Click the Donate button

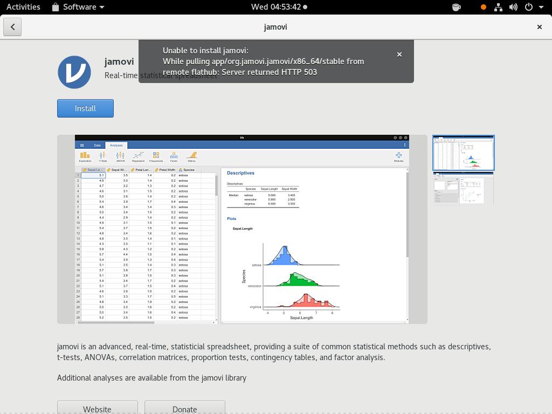click(x=184, y=409)
